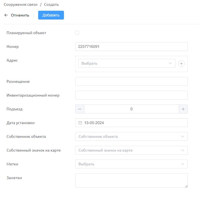This screenshot has width=199, height=200.
Task: Go to Сооружения связи breadcrumb
Action: pos(21,4)
